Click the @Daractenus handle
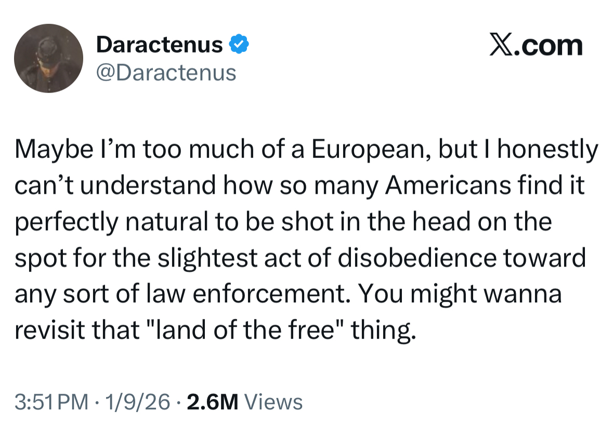613x426 pixels. (166, 73)
